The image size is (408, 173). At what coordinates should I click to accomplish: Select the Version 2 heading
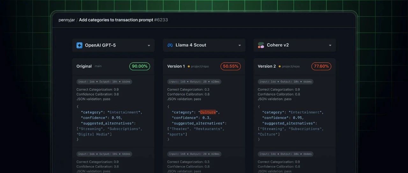(267, 66)
